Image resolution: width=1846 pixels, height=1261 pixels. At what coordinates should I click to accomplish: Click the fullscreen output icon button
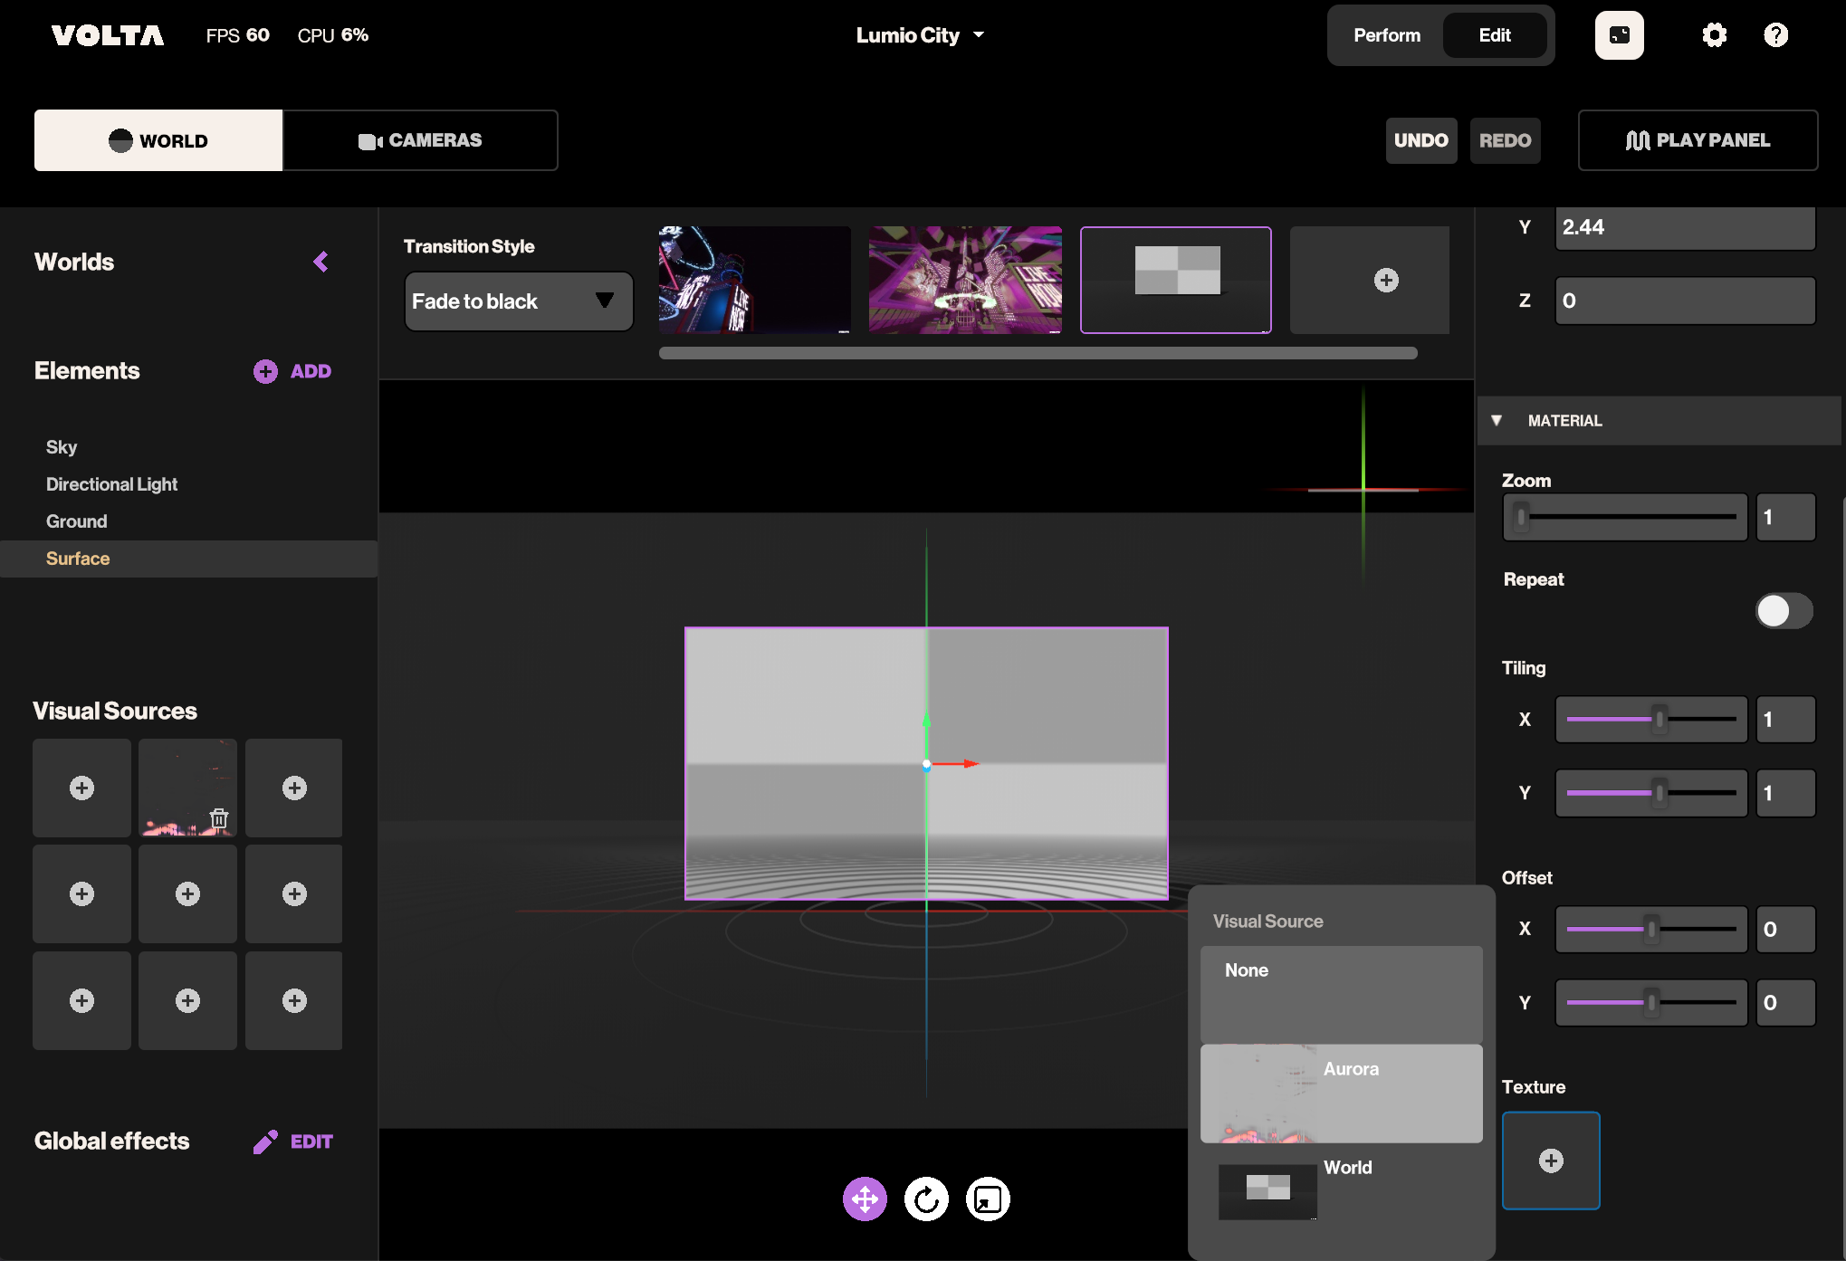1619,35
